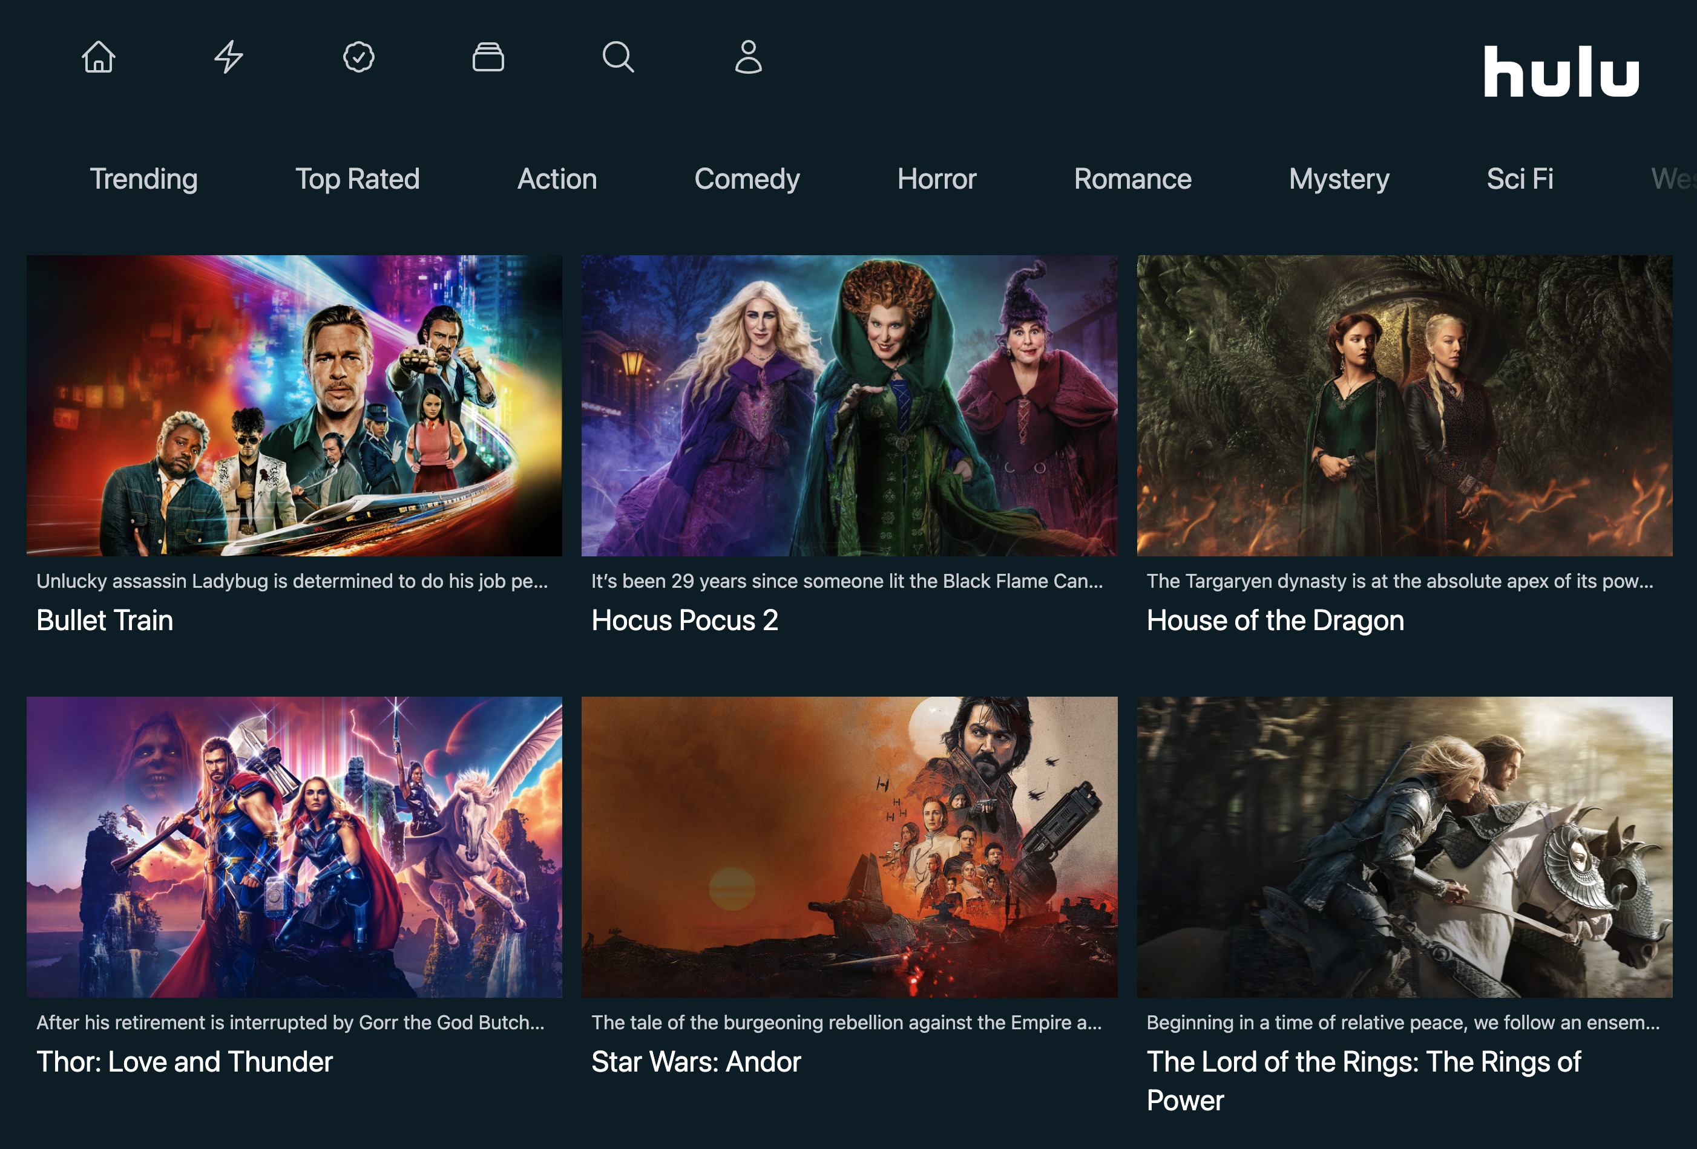Select the Romance genre tab
The width and height of the screenshot is (1697, 1149).
(1132, 179)
